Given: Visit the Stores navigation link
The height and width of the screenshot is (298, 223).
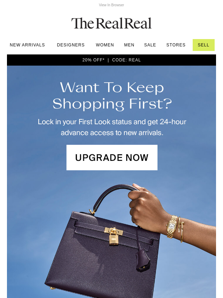Looking at the screenshot, I should pos(176,45).
